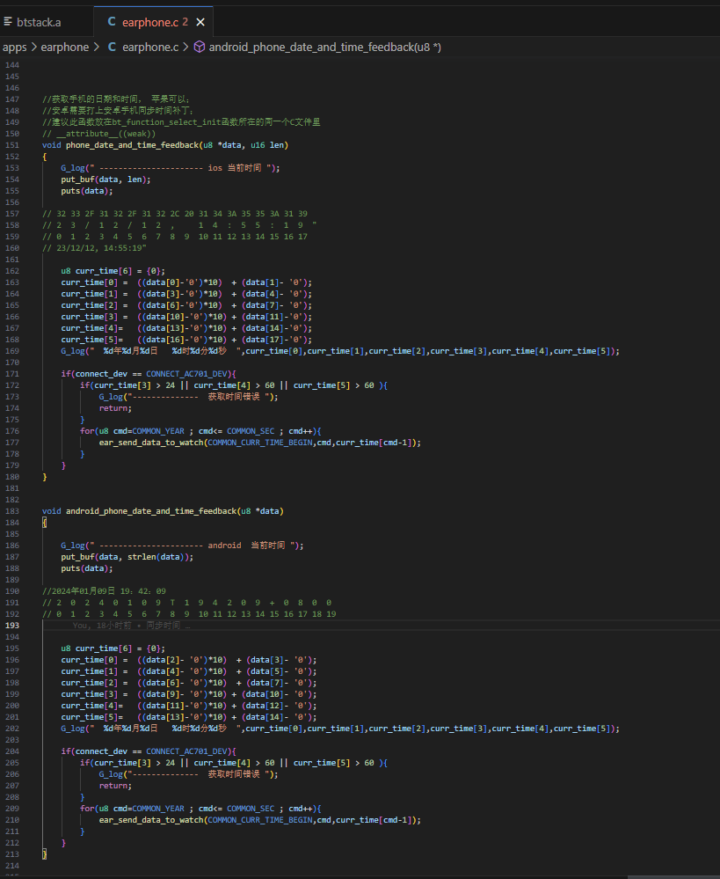Click the __attribute__((weak)) comment on line 150

(98, 134)
